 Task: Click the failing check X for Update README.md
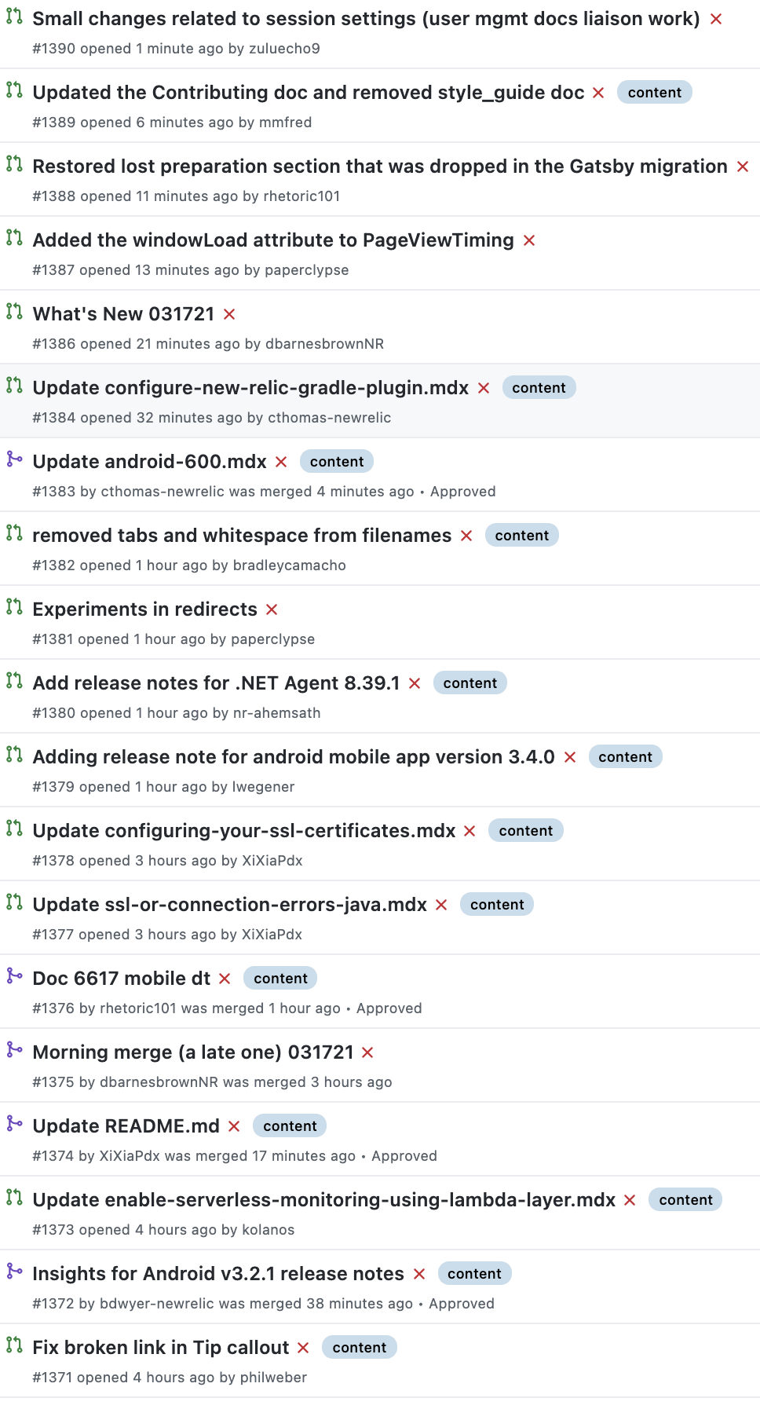[x=234, y=1126]
